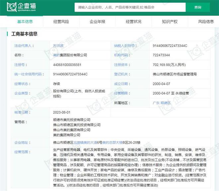Screen dimensions: 219x191
Task: Click the 注册资本 label
Action: 121,65
